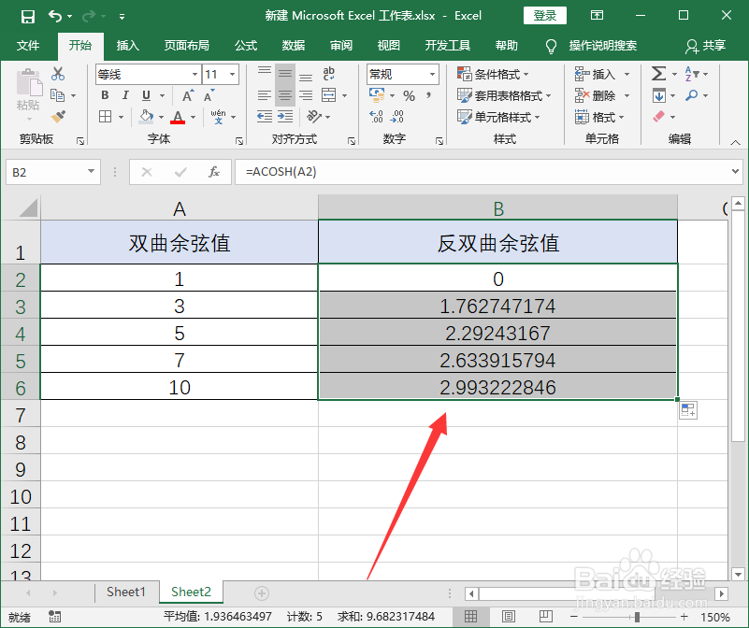The width and height of the screenshot is (749, 628).
Task: Toggle wrap text for selection
Action: 327,73
